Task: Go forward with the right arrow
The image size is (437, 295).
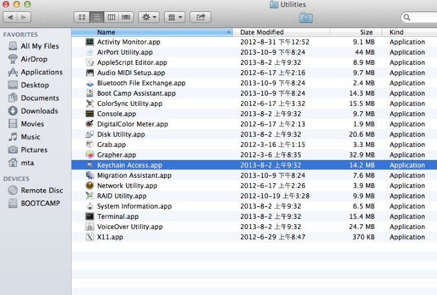Action: coord(24,17)
